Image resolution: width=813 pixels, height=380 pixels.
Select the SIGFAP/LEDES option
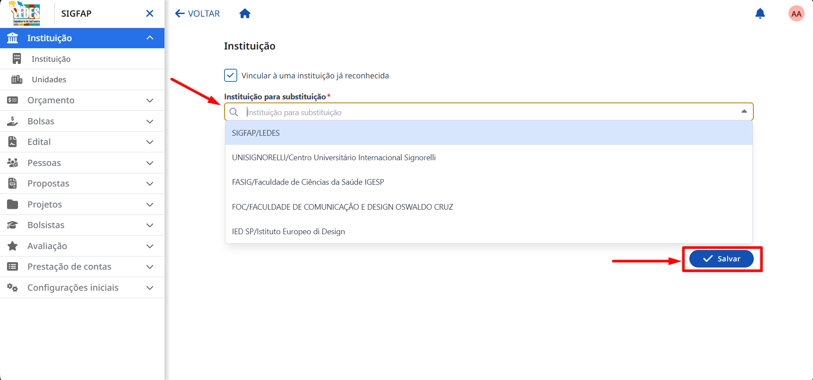pyautogui.click(x=489, y=133)
